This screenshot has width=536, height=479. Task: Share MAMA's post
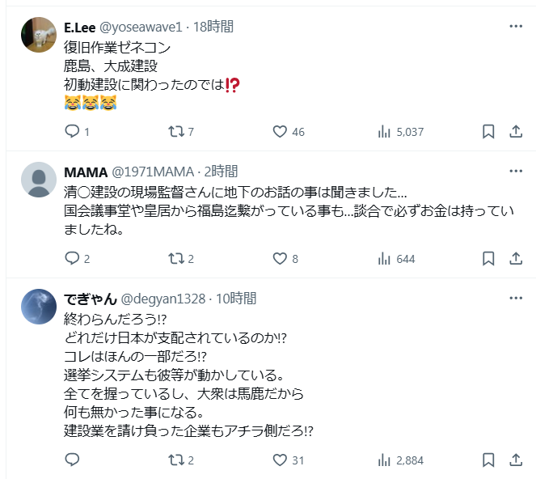pyautogui.click(x=516, y=258)
